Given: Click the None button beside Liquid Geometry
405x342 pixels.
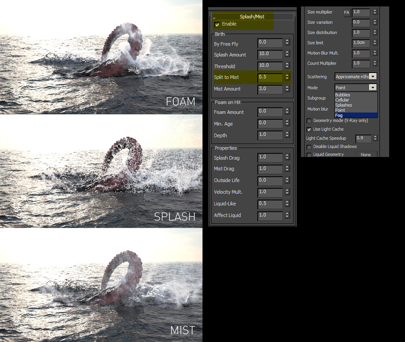Looking at the screenshot, I should pos(366,155).
